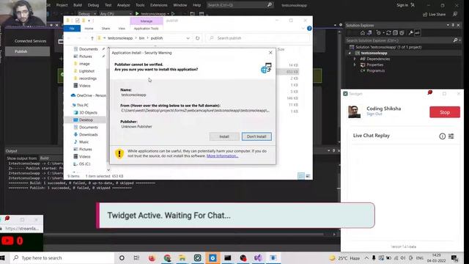
Task: Click the Don't Install button
Action: pyautogui.click(x=256, y=136)
